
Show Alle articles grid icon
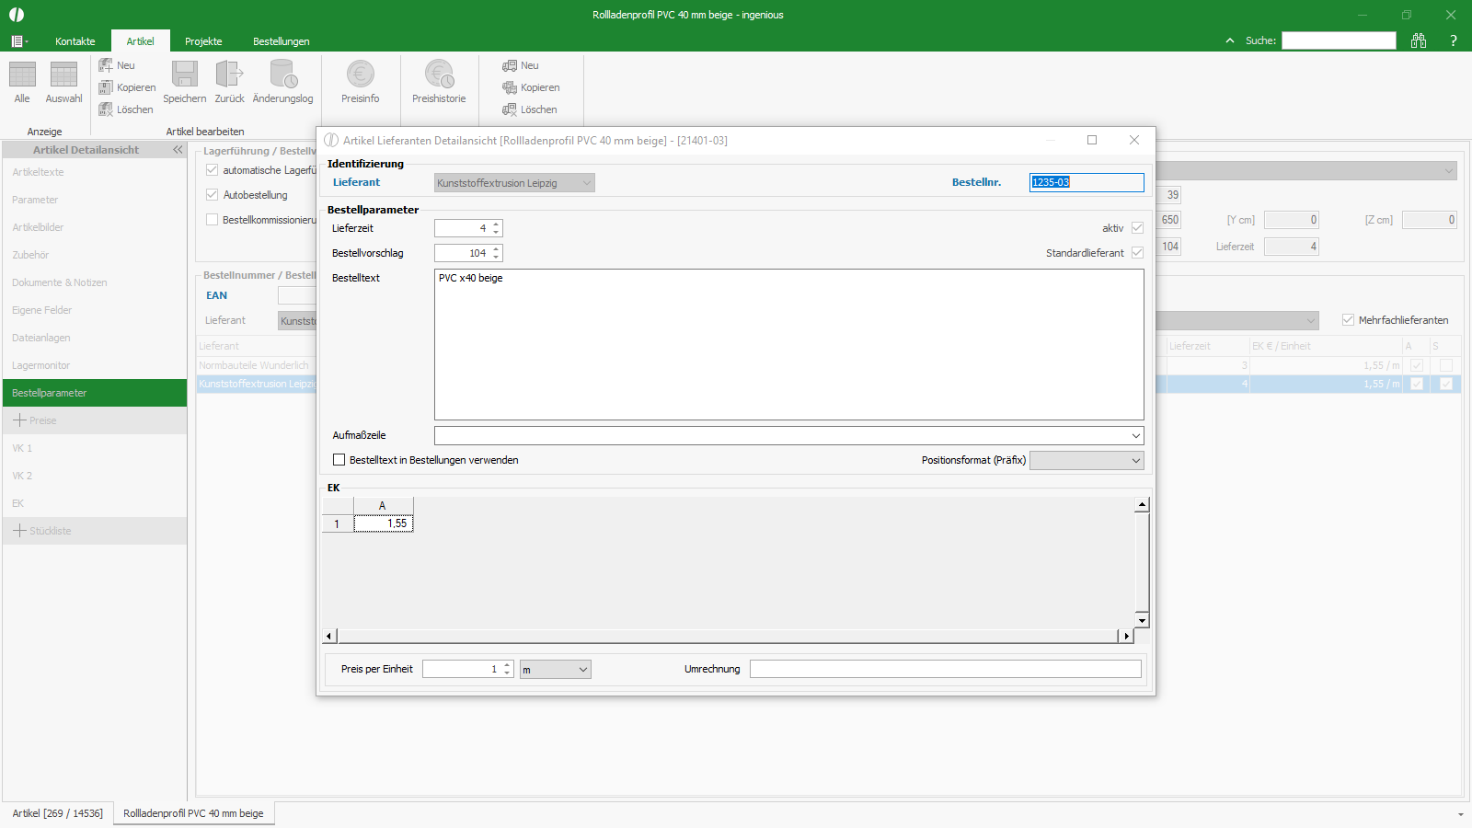(22, 75)
